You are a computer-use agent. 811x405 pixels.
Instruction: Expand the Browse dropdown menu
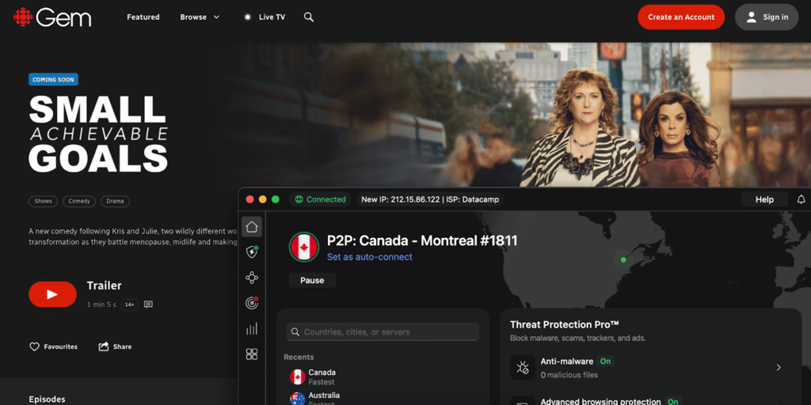[x=200, y=17]
